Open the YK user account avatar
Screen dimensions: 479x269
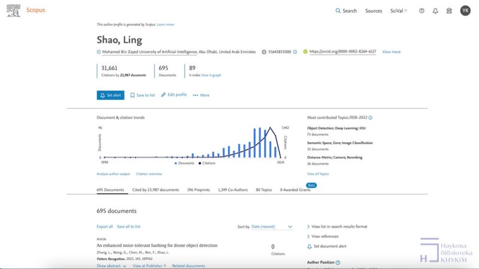pyautogui.click(x=465, y=11)
